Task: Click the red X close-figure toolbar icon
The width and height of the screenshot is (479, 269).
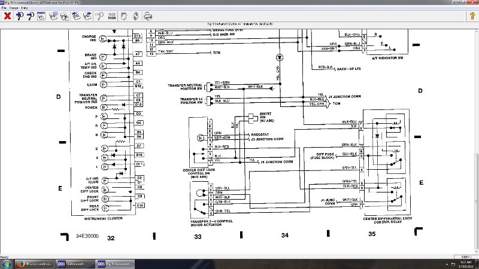Action: (7, 16)
